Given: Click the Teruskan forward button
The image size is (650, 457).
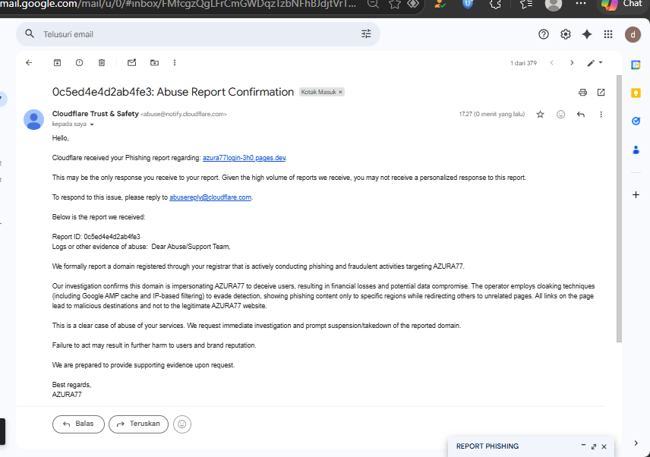Looking at the screenshot, I should pos(138,424).
